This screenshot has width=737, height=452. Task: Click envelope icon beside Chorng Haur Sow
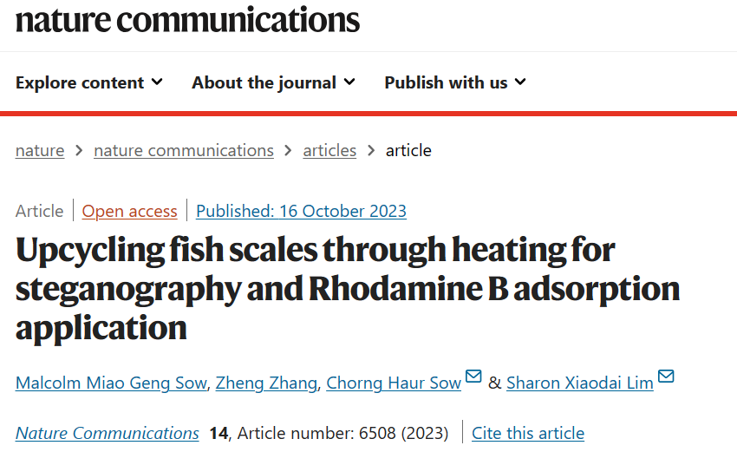(473, 377)
